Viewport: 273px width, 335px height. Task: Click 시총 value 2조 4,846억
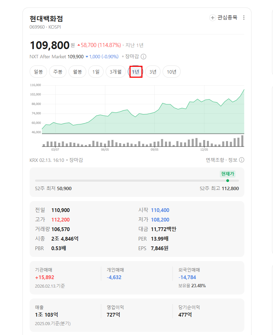65,239
